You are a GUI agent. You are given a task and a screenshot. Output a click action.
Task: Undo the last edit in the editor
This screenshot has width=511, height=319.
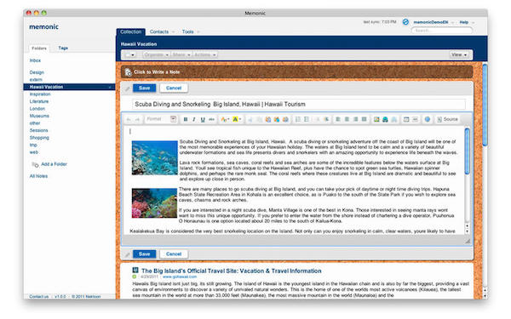pos(129,119)
